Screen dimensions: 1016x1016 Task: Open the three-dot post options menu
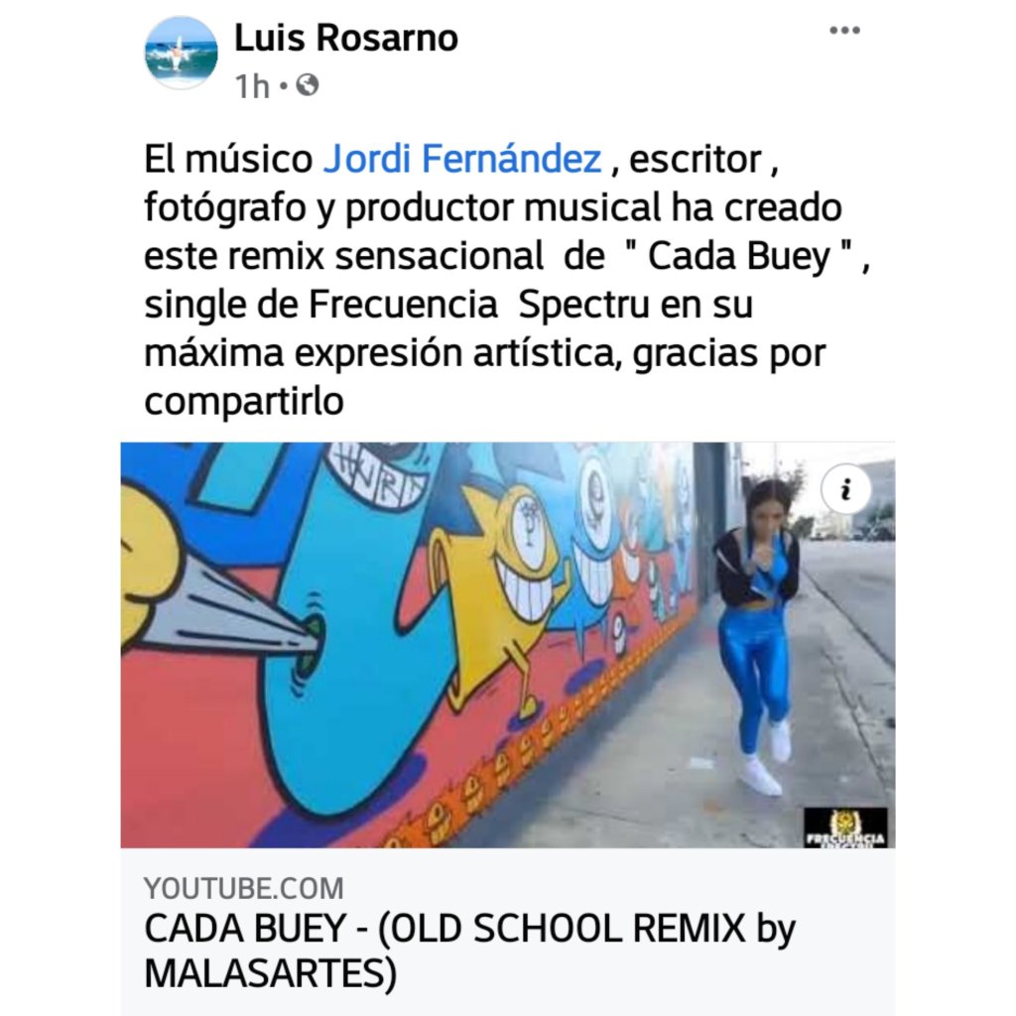(844, 31)
